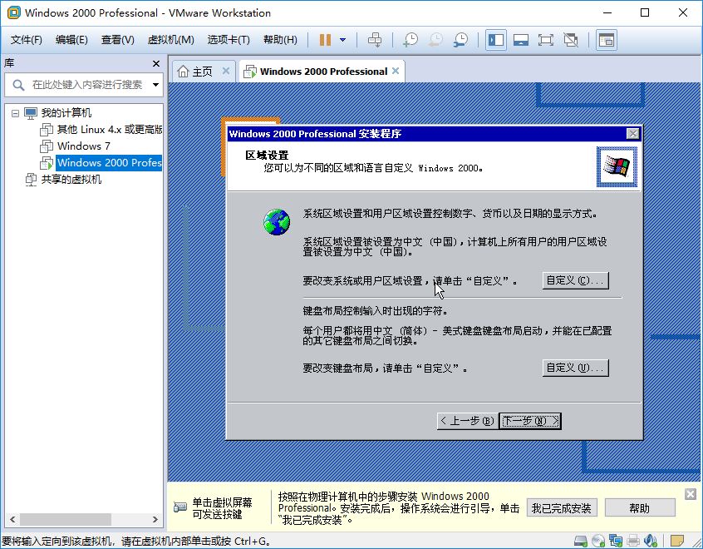703x549 pixels.
Task: Click the network adapter status icon
Action: (616, 541)
